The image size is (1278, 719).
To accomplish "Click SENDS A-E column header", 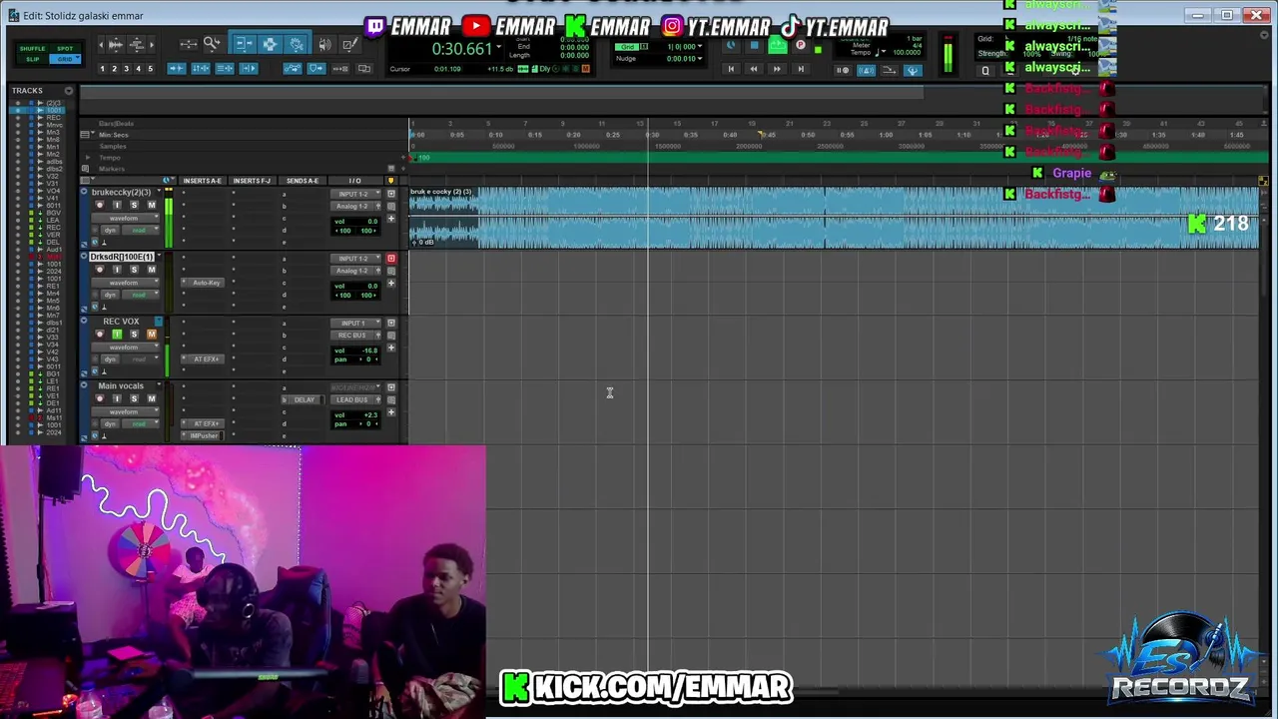I will pyautogui.click(x=303, y=181).
